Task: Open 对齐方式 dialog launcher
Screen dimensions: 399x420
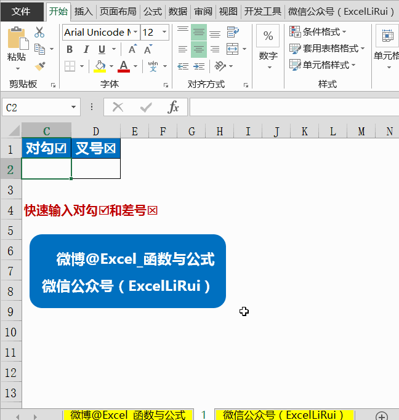Action: [x=246, y=85]
